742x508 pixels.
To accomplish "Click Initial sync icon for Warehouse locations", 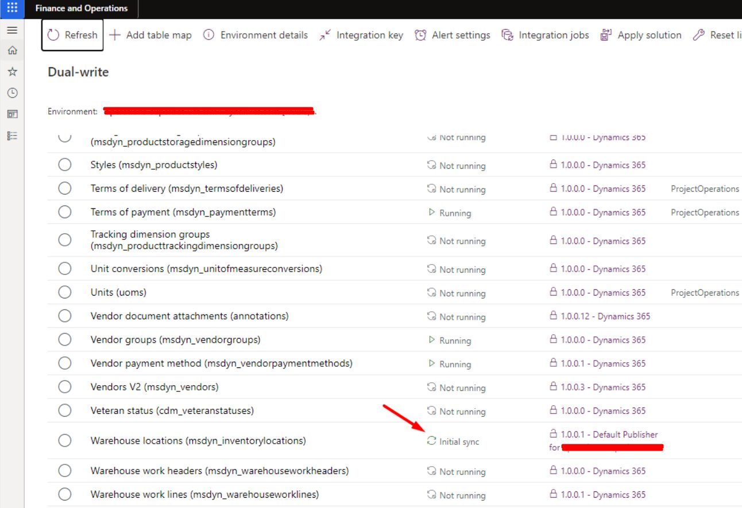I will click(x=432, y=441).
